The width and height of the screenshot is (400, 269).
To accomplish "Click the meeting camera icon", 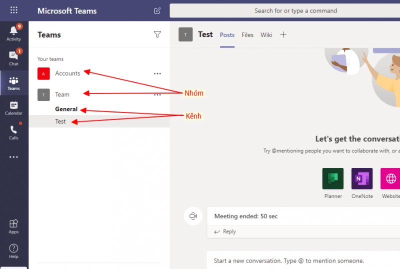I will (193, 216).
